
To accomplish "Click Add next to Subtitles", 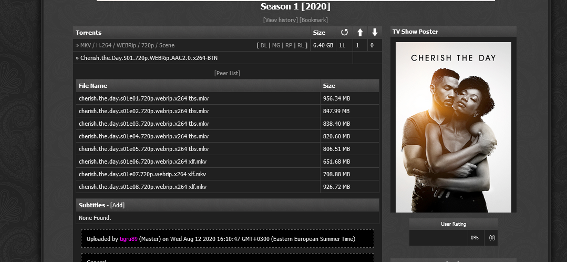I will 117,205.
